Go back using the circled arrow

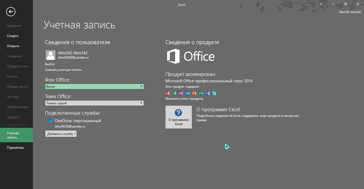11,12
